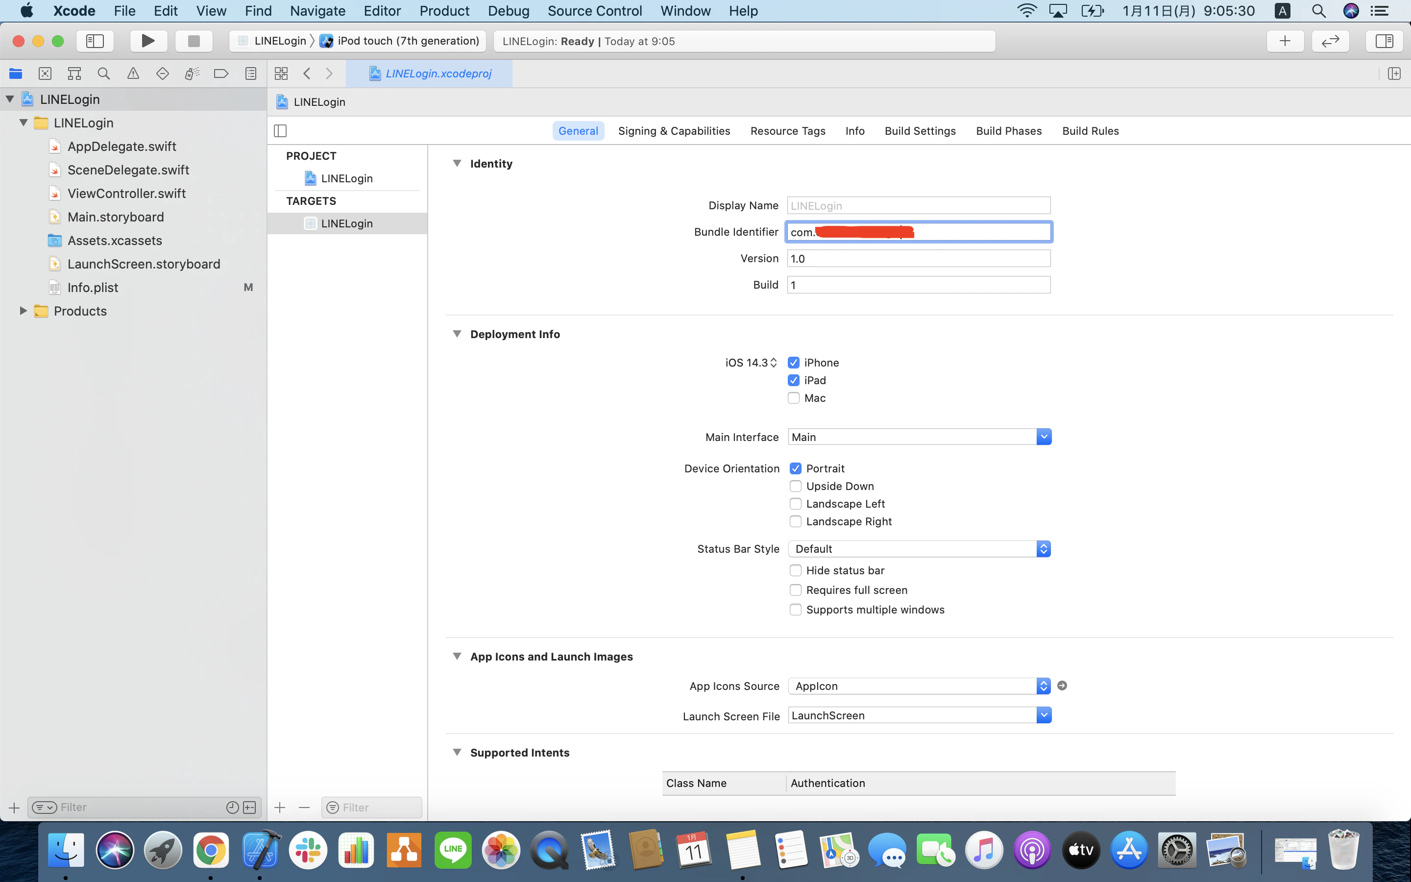Switch to Build Settings tab

(x=920, y=131)
